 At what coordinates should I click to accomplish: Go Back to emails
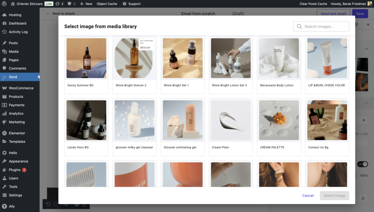[x=61, y=14]
